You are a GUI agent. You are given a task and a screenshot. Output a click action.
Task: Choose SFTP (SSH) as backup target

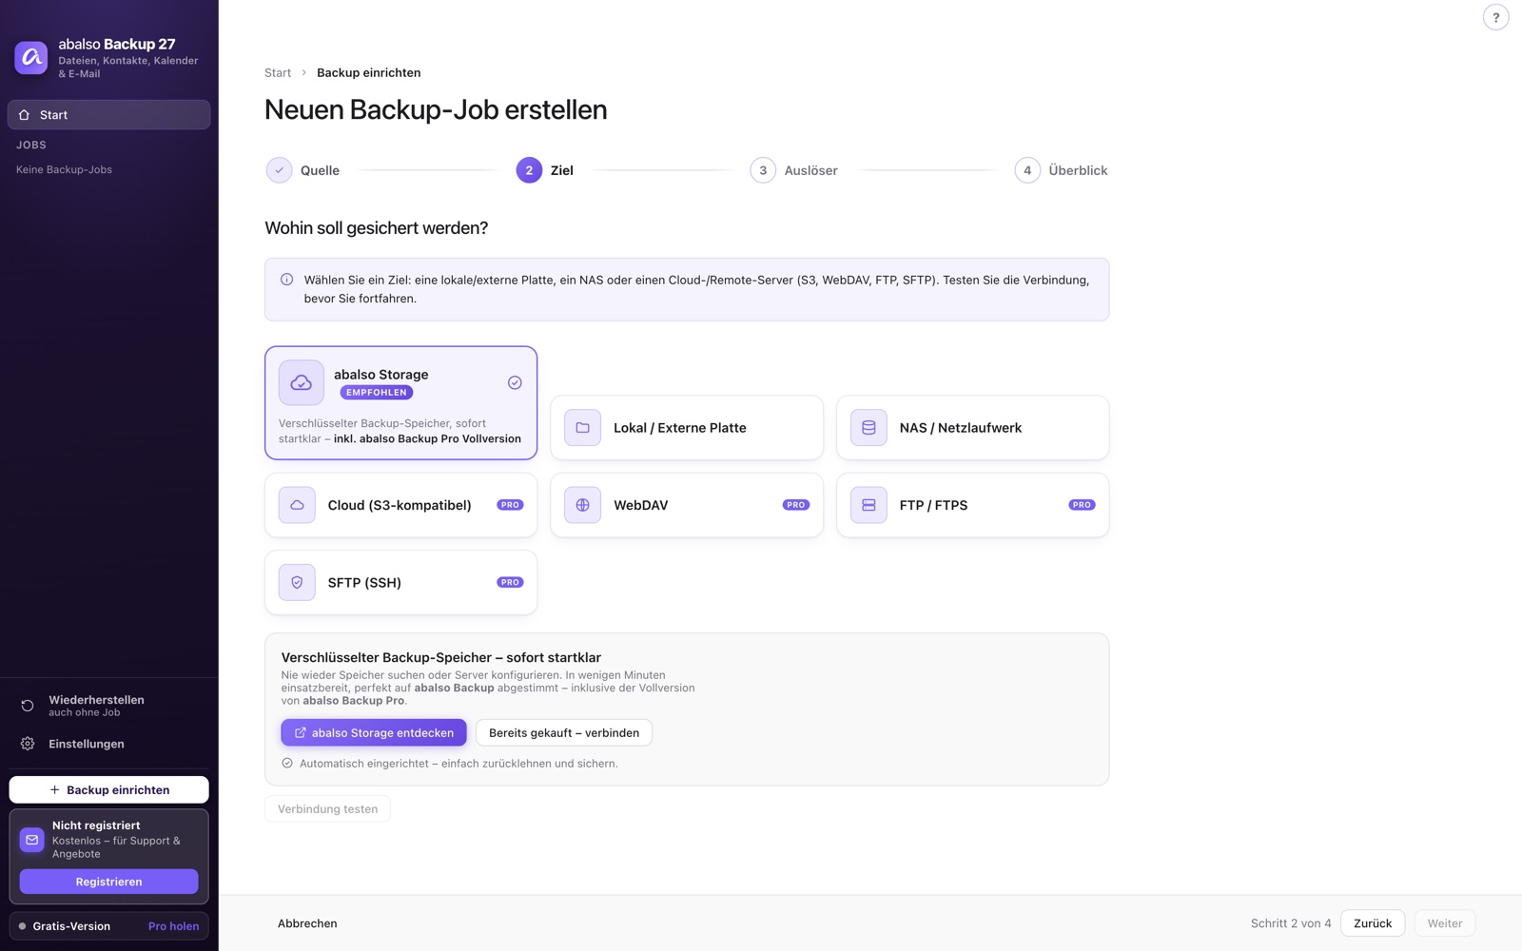[400, 582]
